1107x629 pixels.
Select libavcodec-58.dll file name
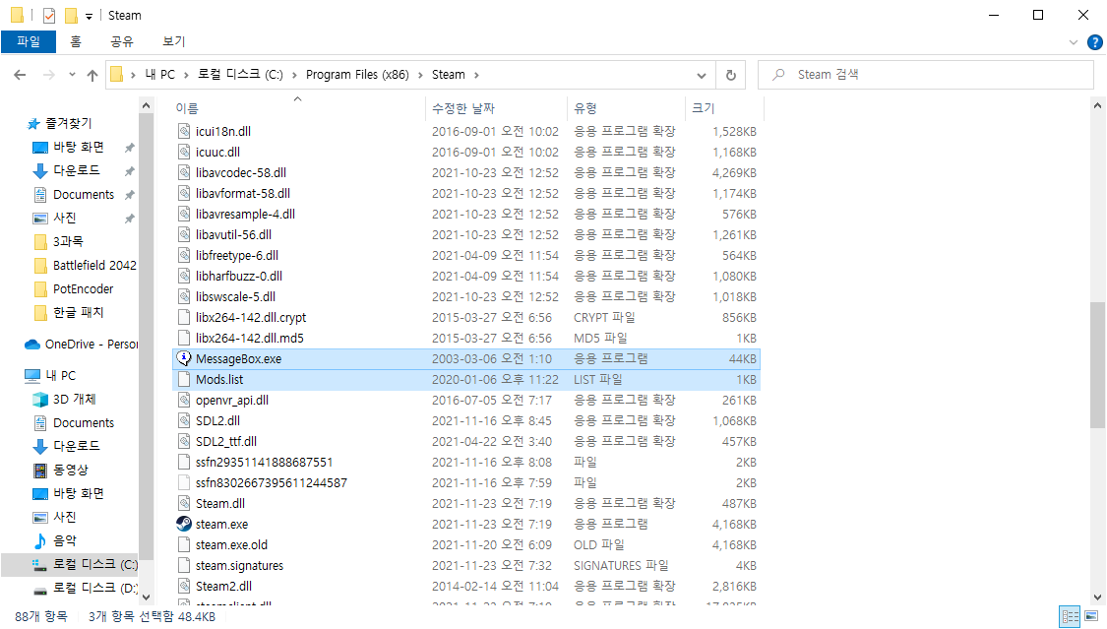241,173
